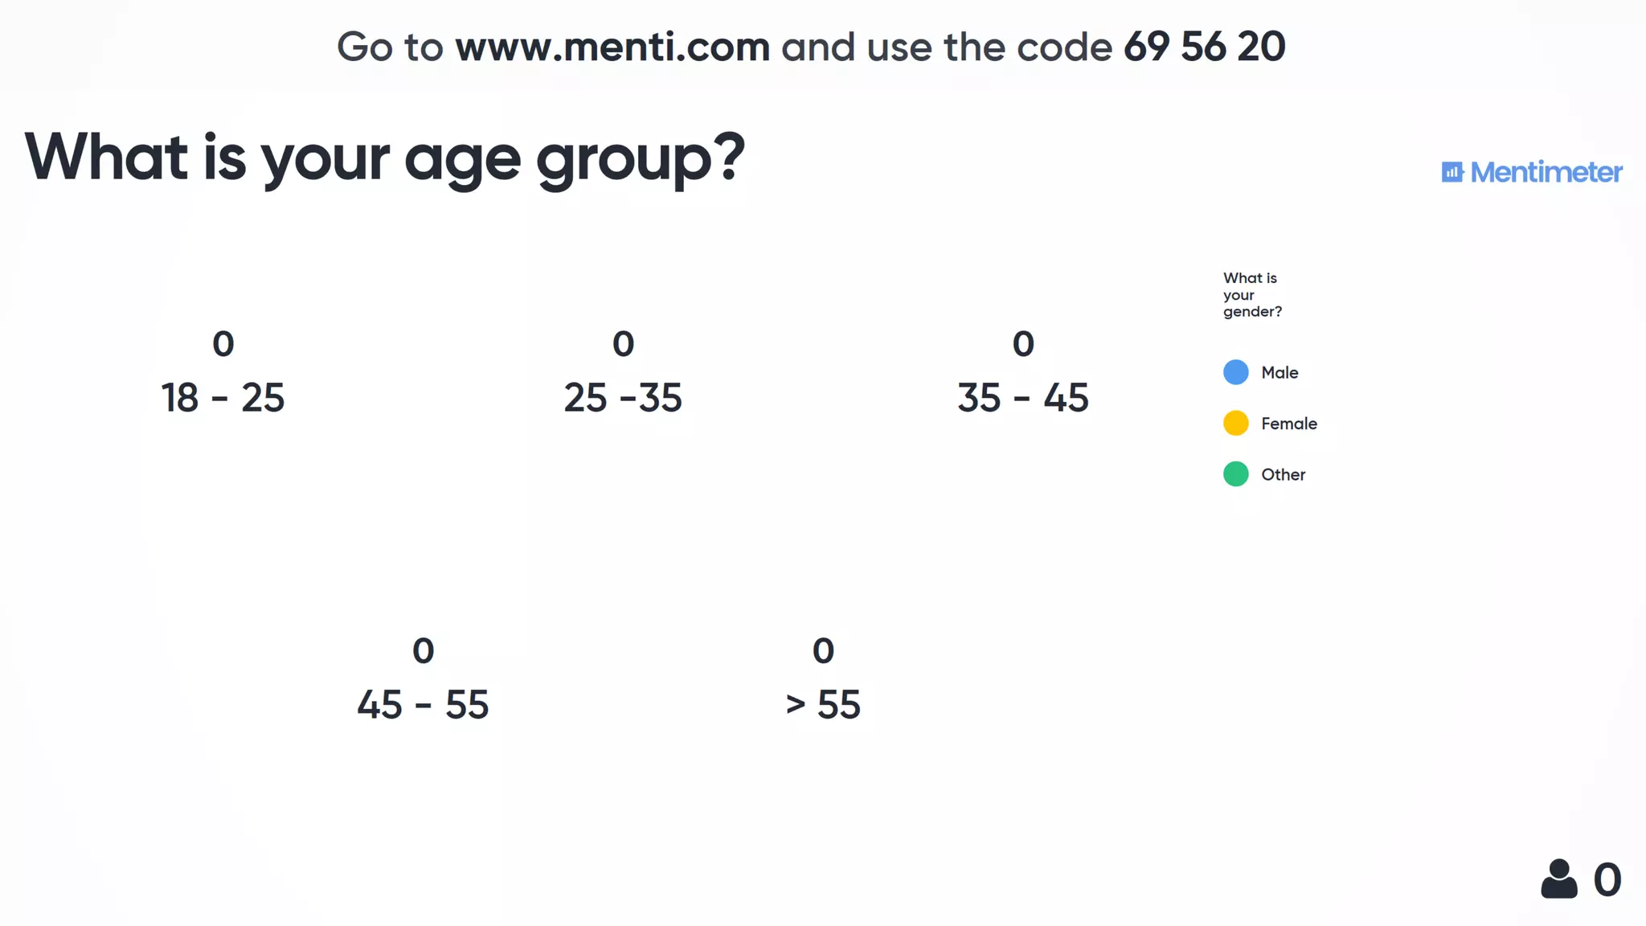Click the Other legend label
The height and width of the screenshot is (926, 1646).
(x=1283, y=474)
